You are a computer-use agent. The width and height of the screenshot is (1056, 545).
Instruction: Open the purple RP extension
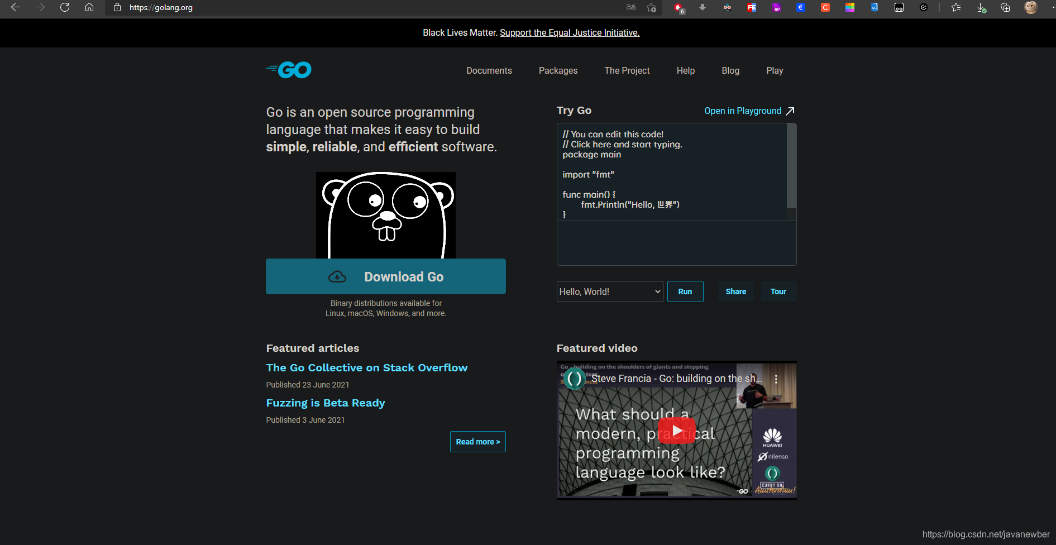pyautogui.click(x=776, y=7)
